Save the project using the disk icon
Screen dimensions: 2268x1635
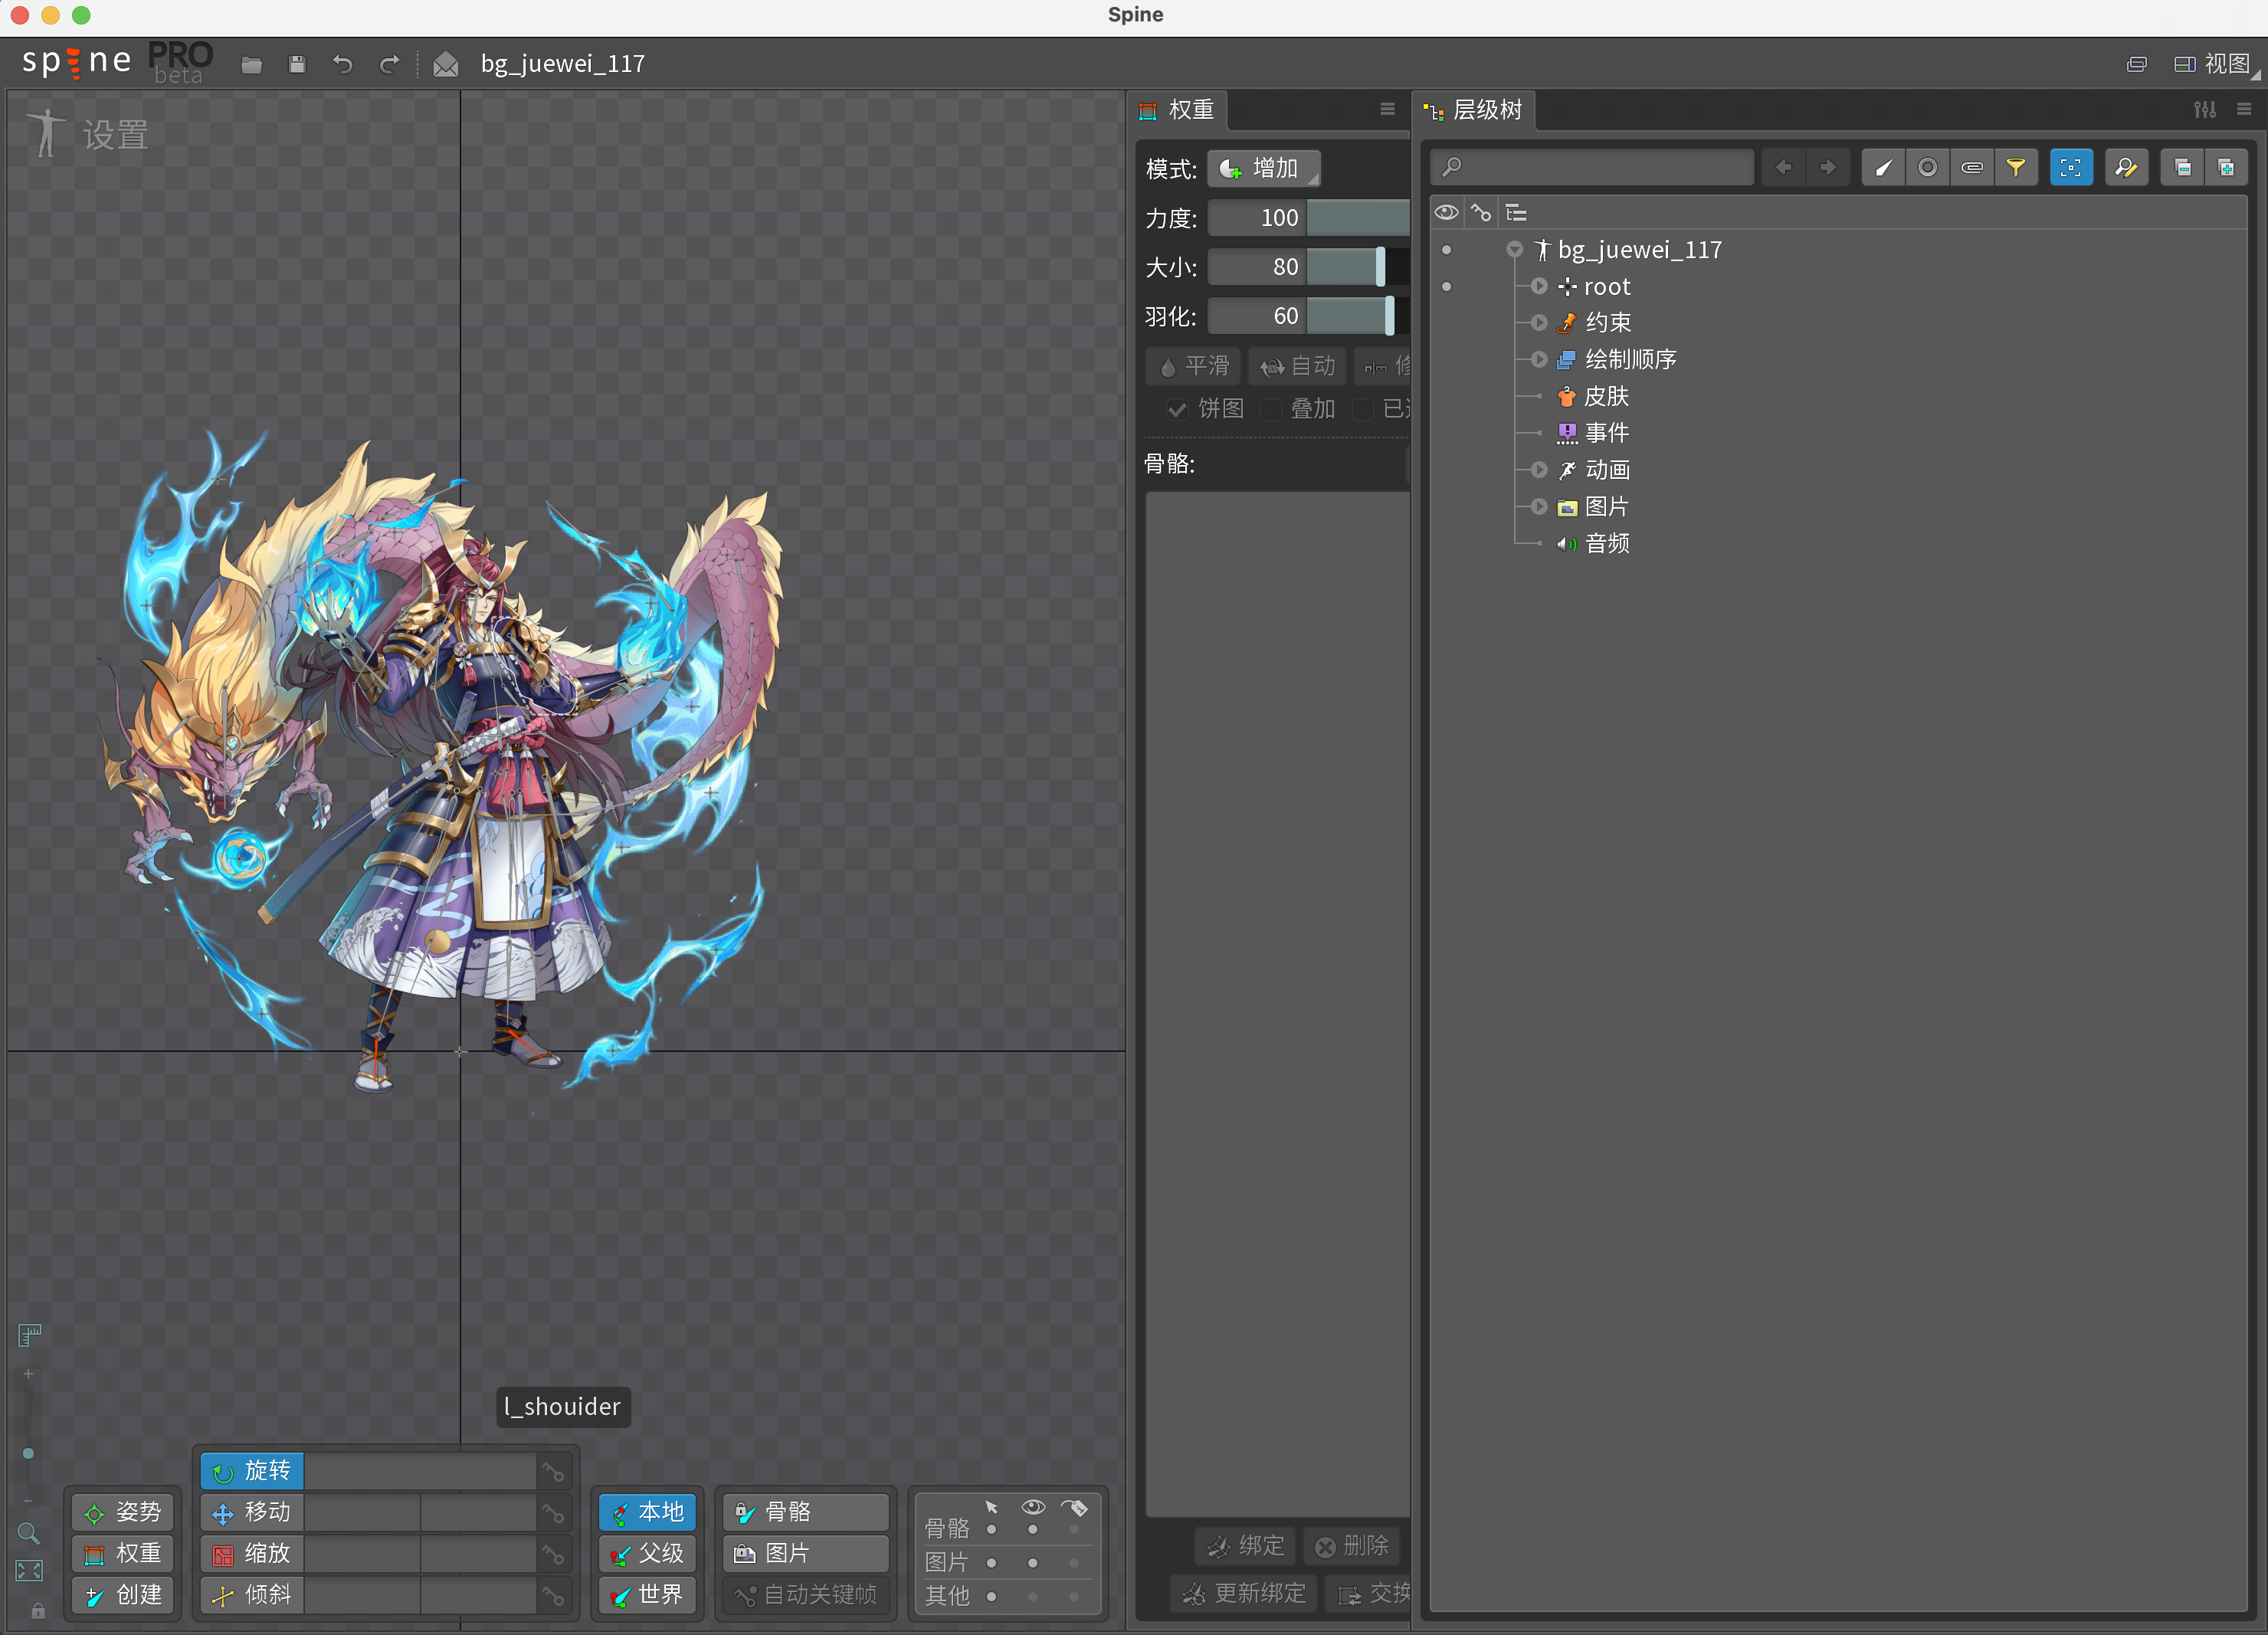[297, 65]
